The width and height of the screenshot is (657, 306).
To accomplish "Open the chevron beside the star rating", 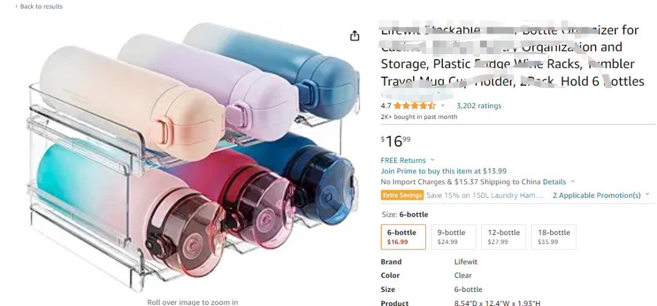I will coord(443,106).
